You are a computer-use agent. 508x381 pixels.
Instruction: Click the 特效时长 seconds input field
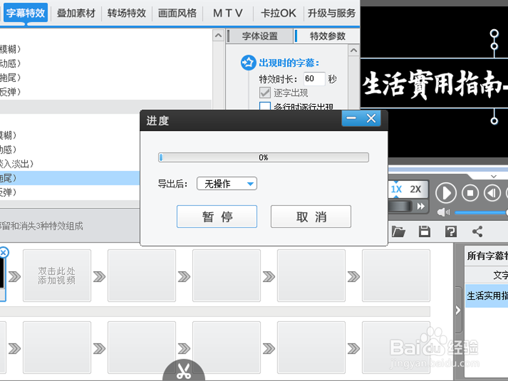point(314,79)
